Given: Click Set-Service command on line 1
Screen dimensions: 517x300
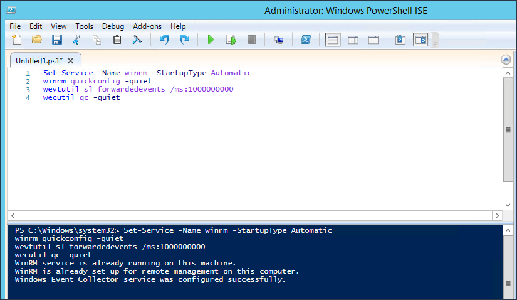Looking at the screenshot, I should pos(68,73).
